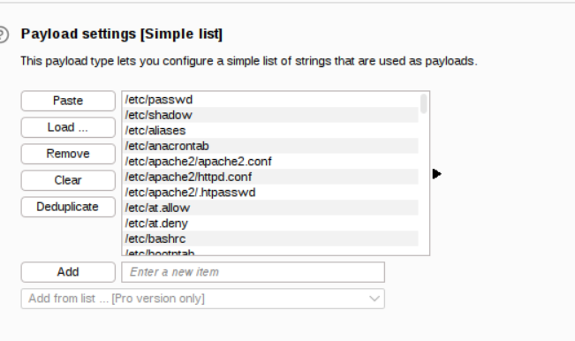Deduplicate the payload list entries
This screenshot has width=575, height=341.
[68, 207]
